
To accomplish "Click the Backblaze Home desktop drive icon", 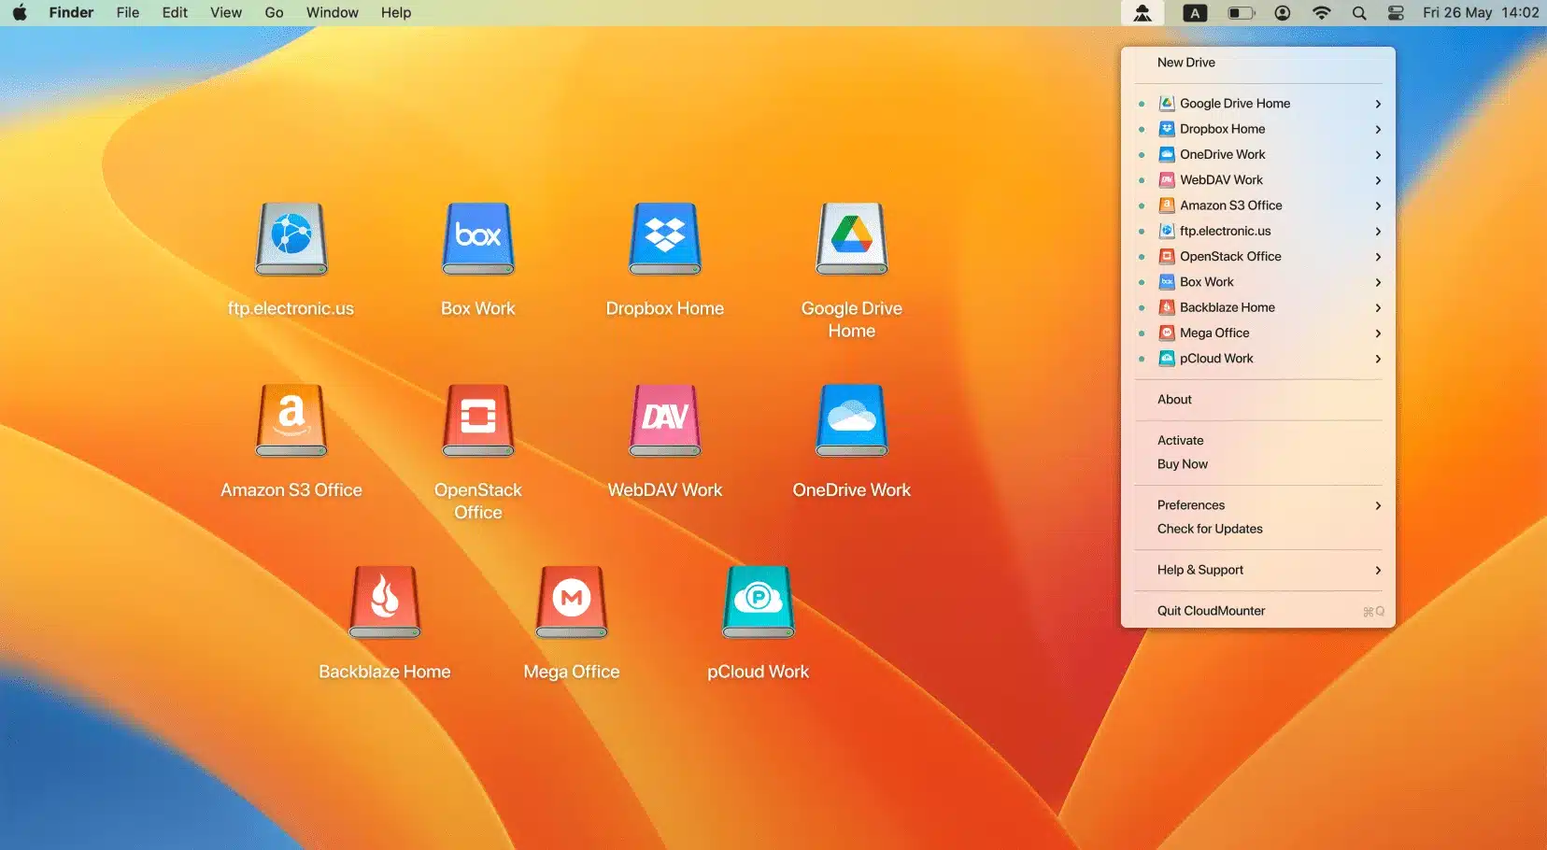I will 385,602.
